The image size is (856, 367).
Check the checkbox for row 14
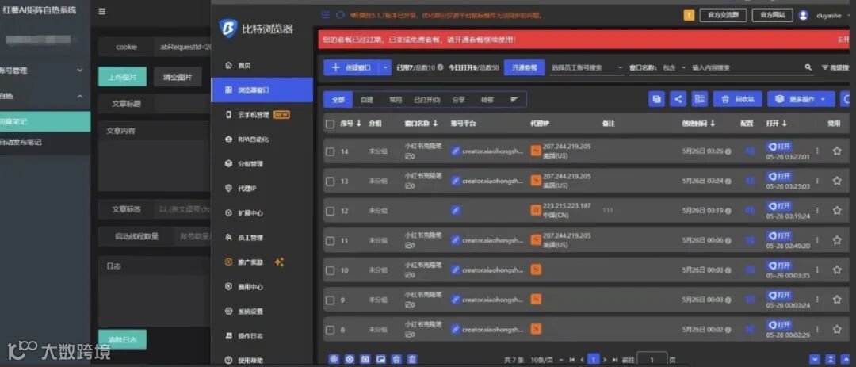click(330, 151)
